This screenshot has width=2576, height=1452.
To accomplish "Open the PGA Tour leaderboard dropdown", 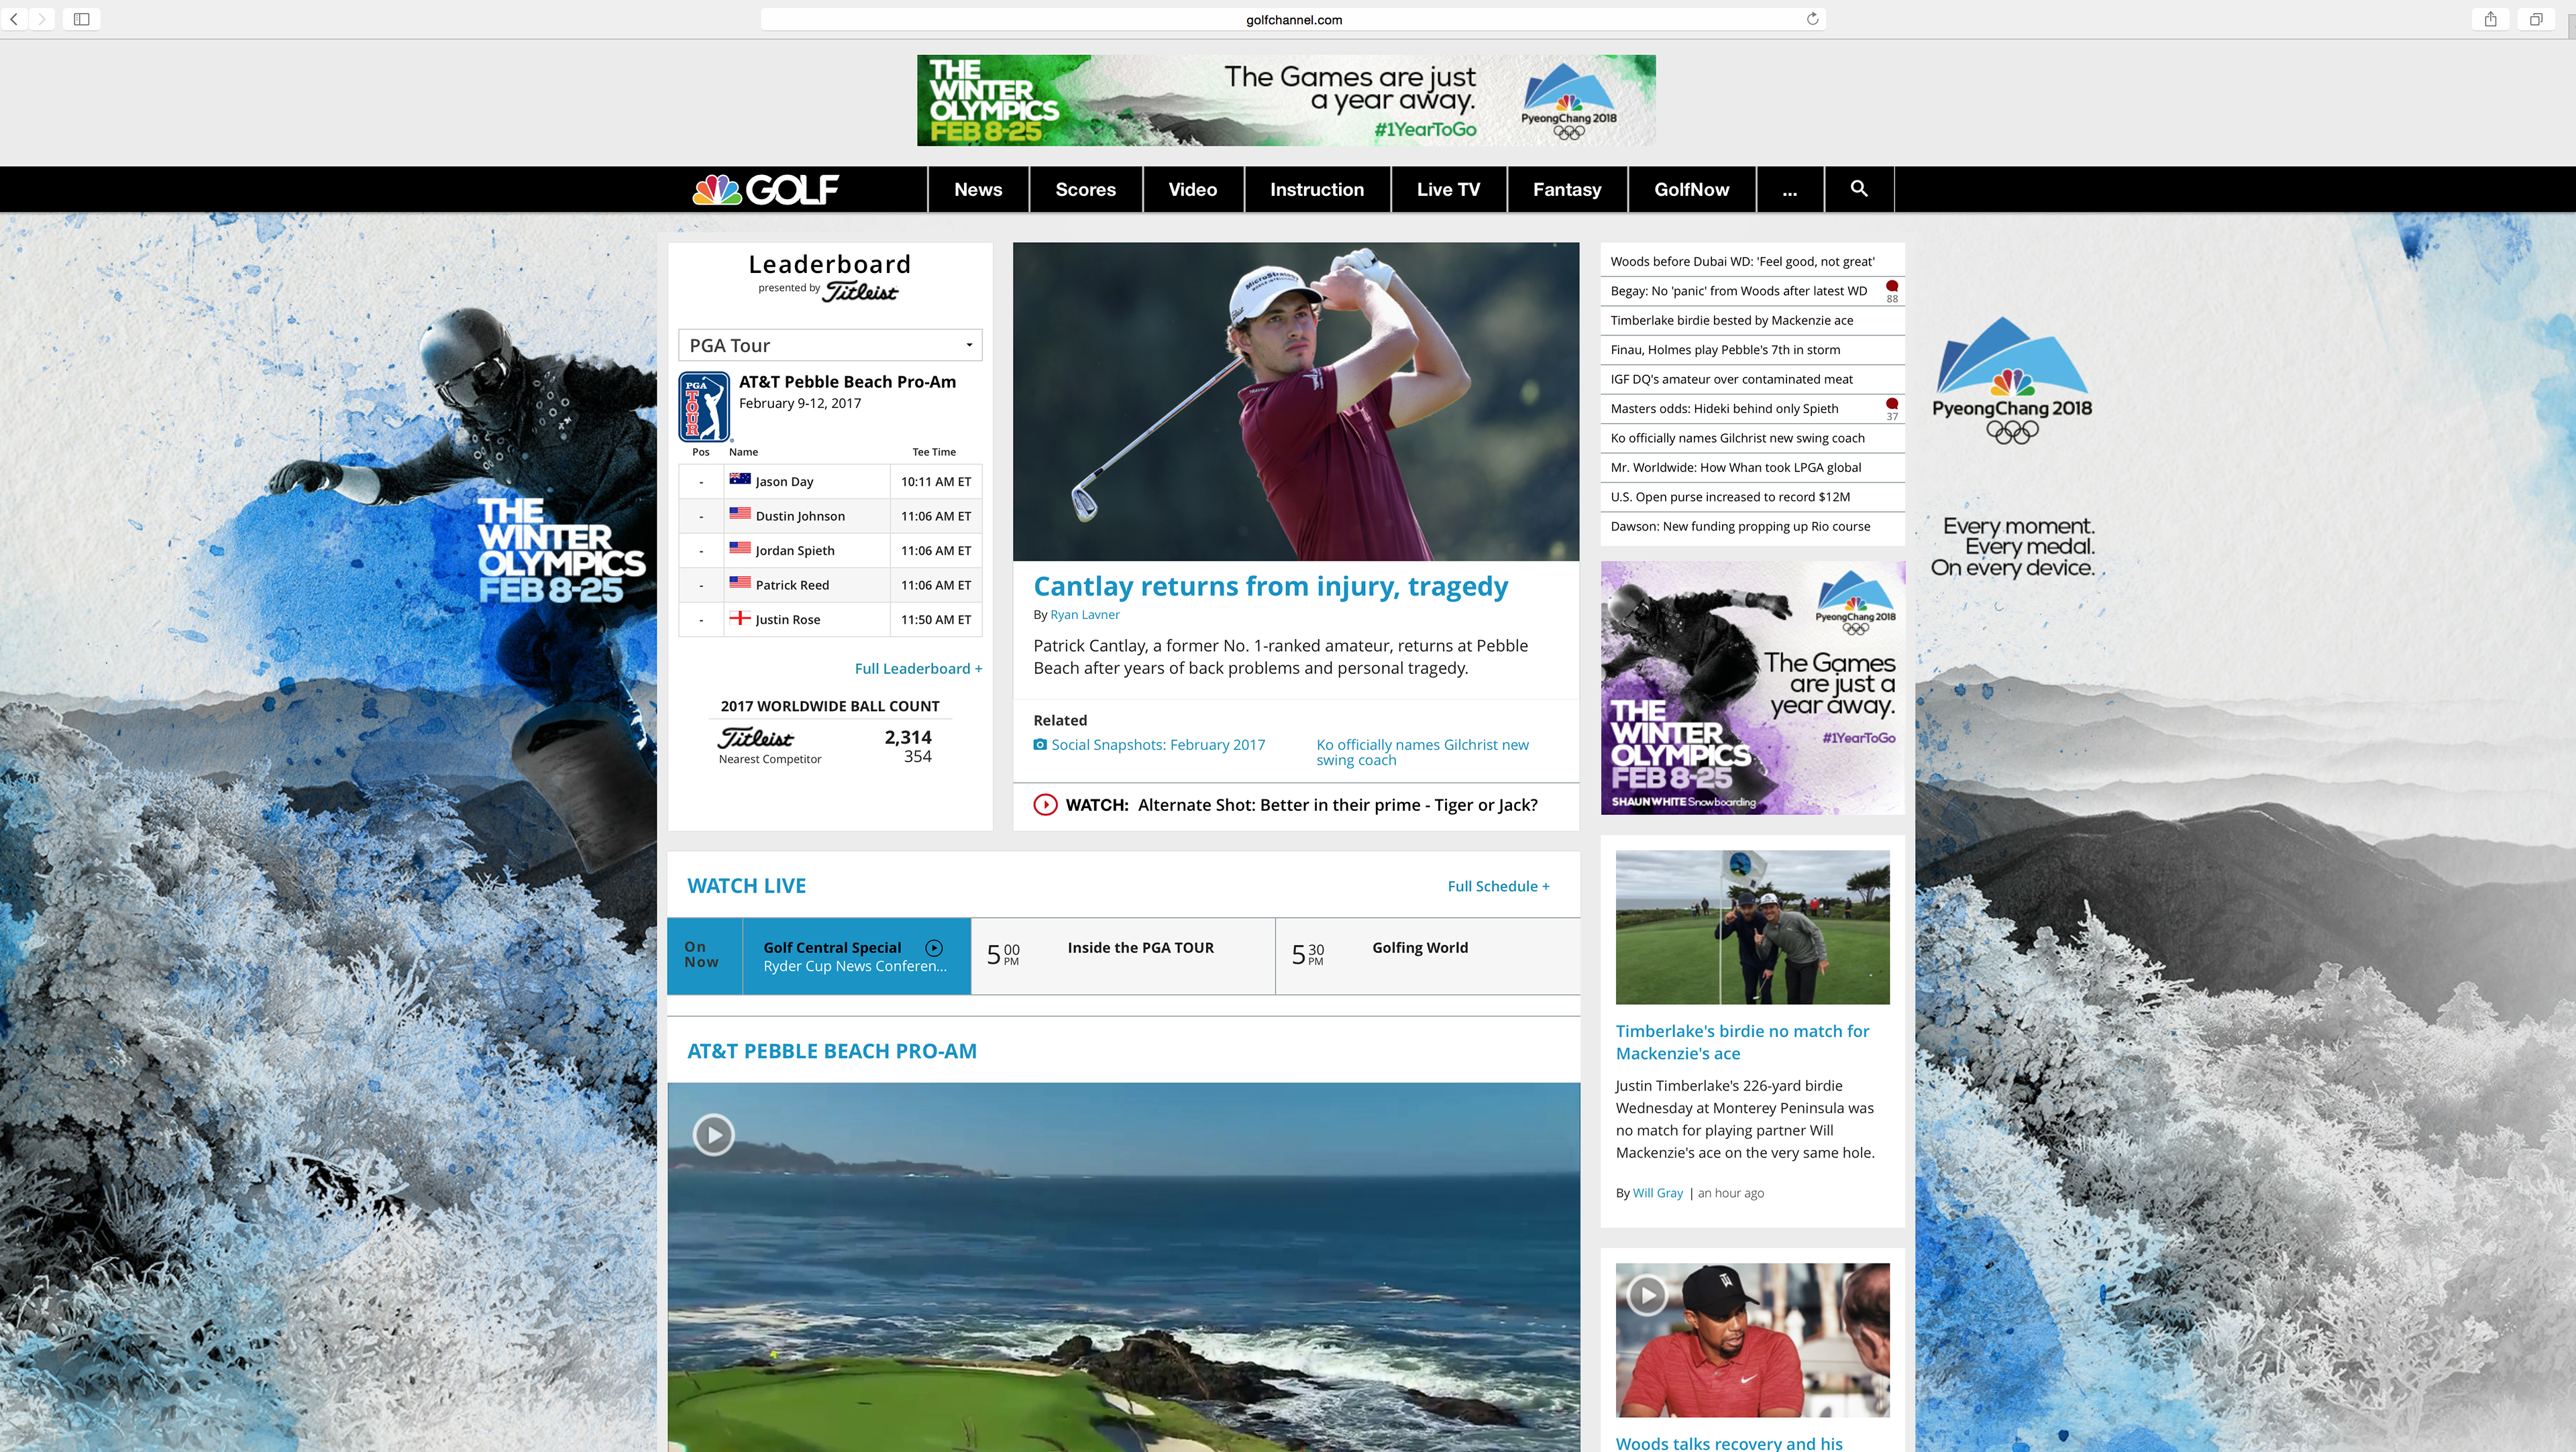I will coord(830,345).
